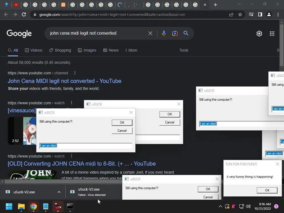Click OK in the frontmost uSUCK dialog
Viewport: 284px width, 213px height.
point(122,123)
